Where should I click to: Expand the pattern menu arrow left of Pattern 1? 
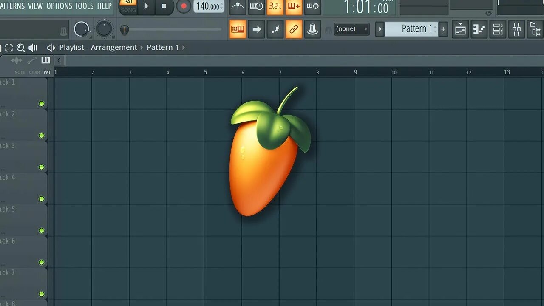click(x=380, y=29)
